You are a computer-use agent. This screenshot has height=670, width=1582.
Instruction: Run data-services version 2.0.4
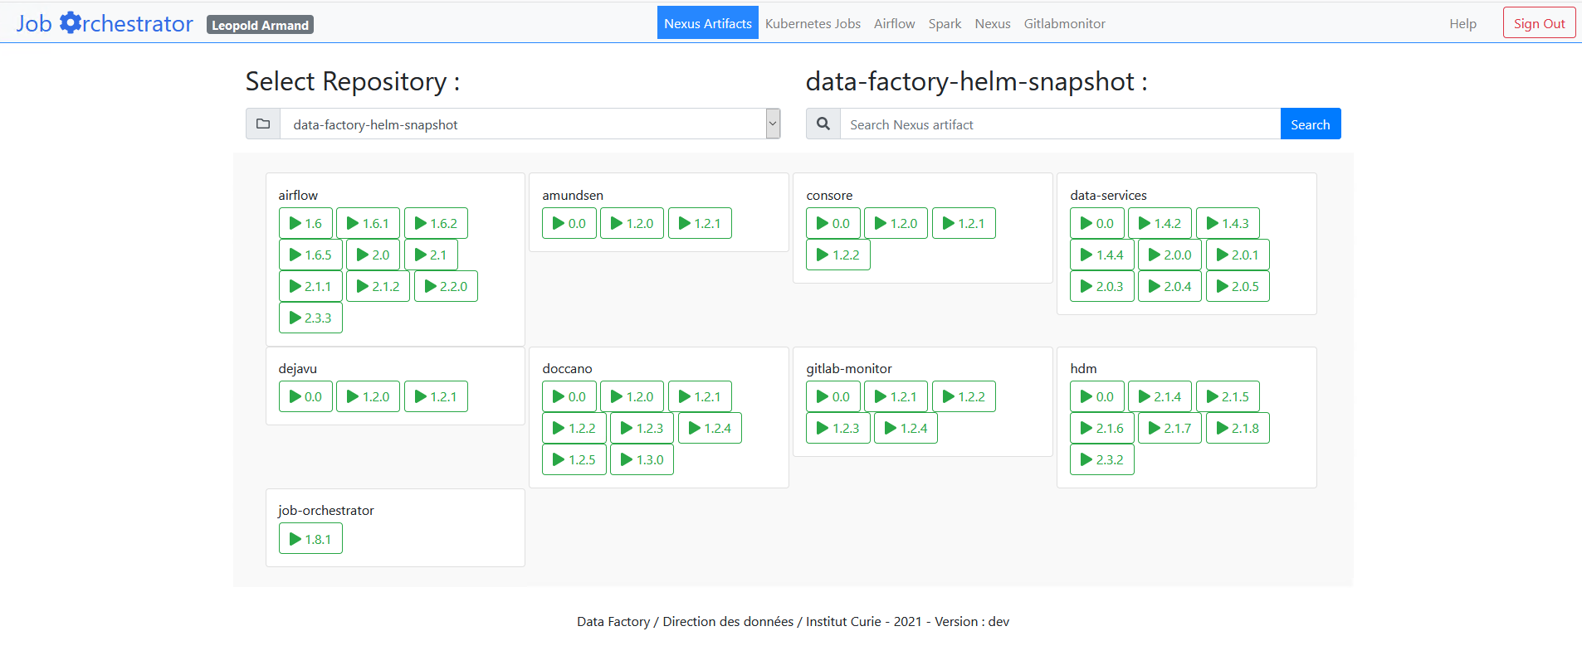[x=1169, y=286]
